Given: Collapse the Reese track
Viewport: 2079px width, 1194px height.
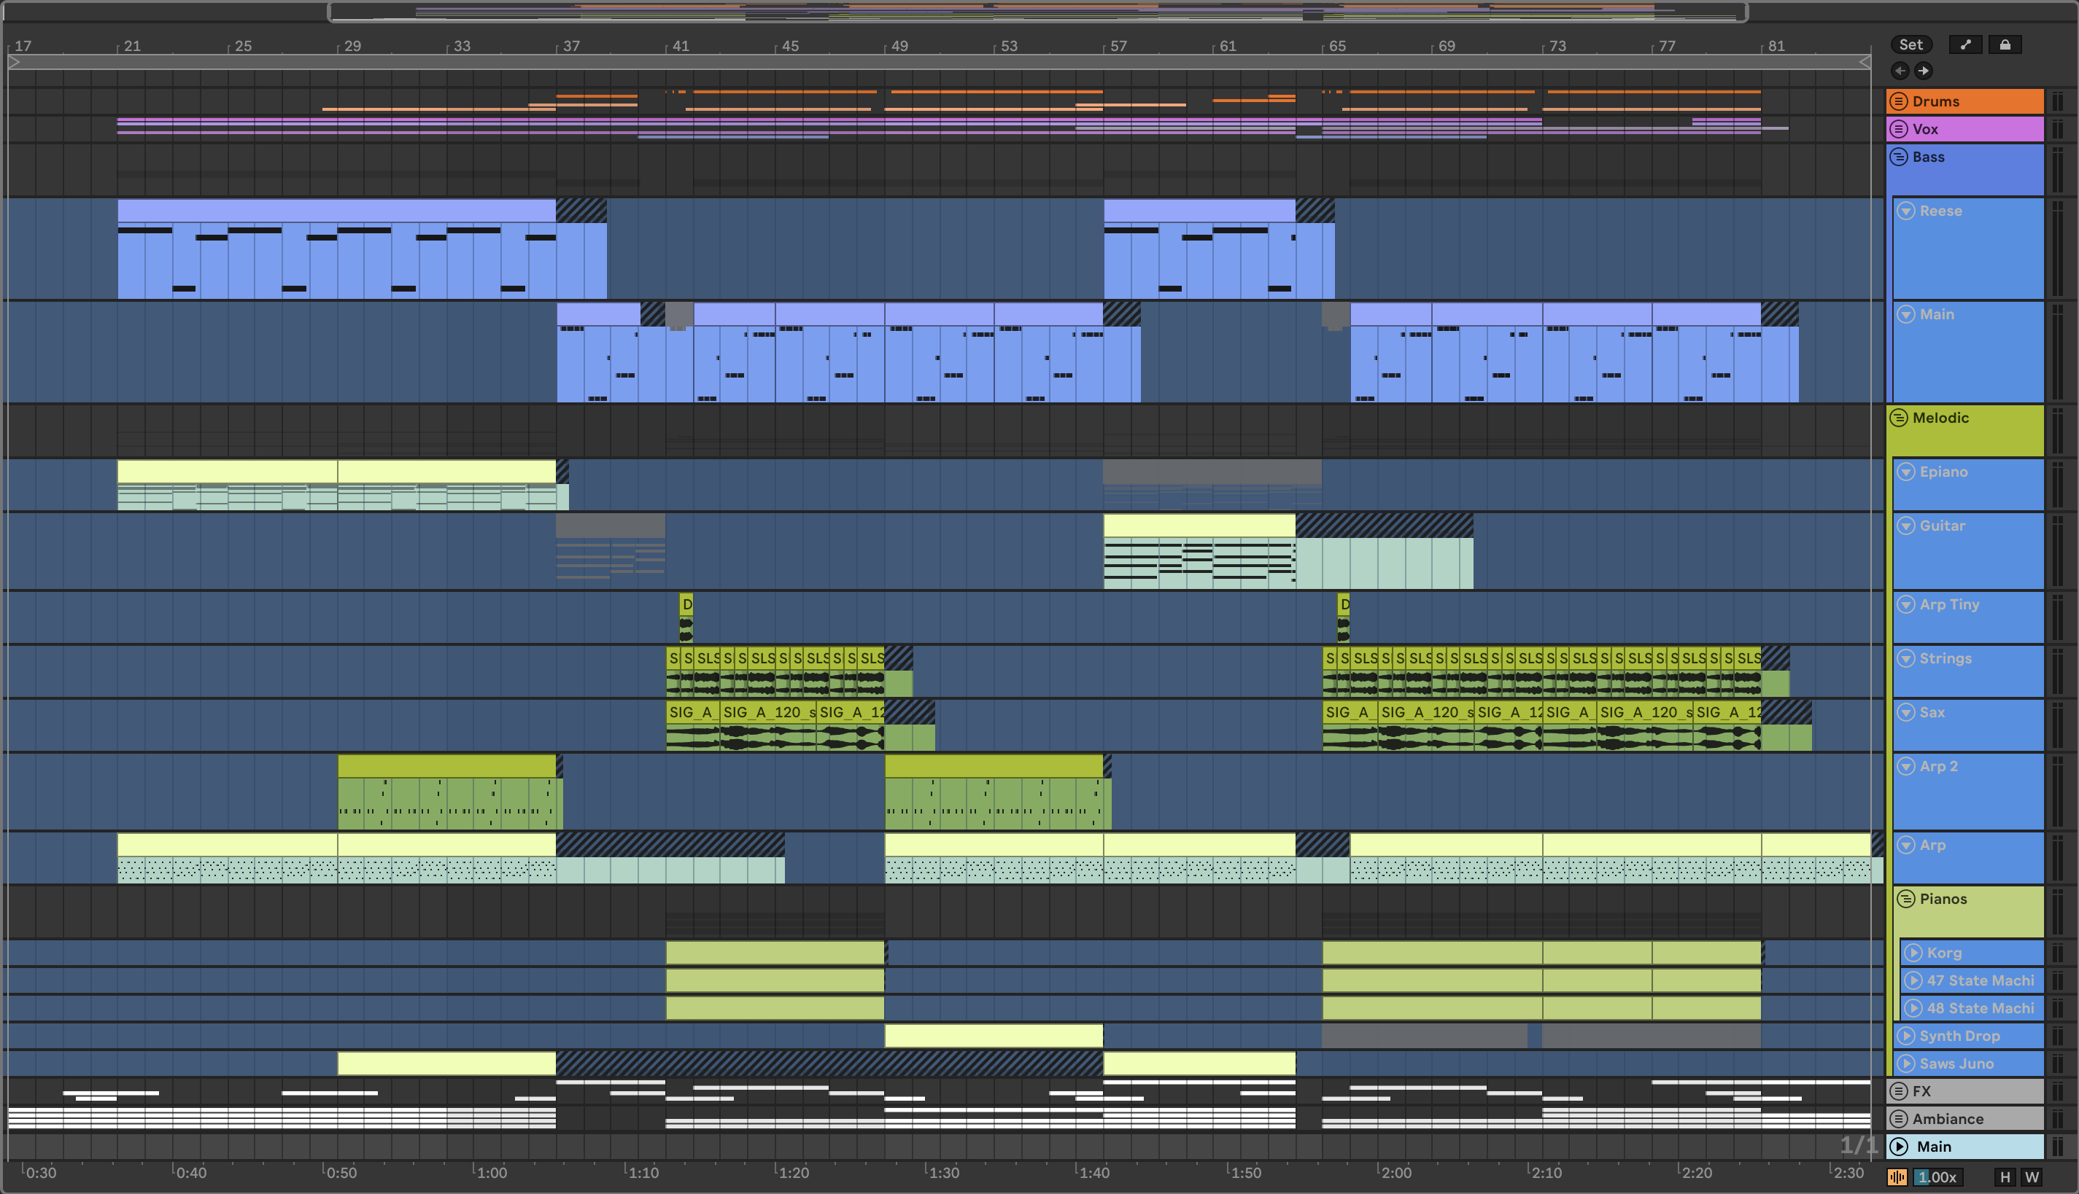Looking at the screenshot, I should point(1906,211).
